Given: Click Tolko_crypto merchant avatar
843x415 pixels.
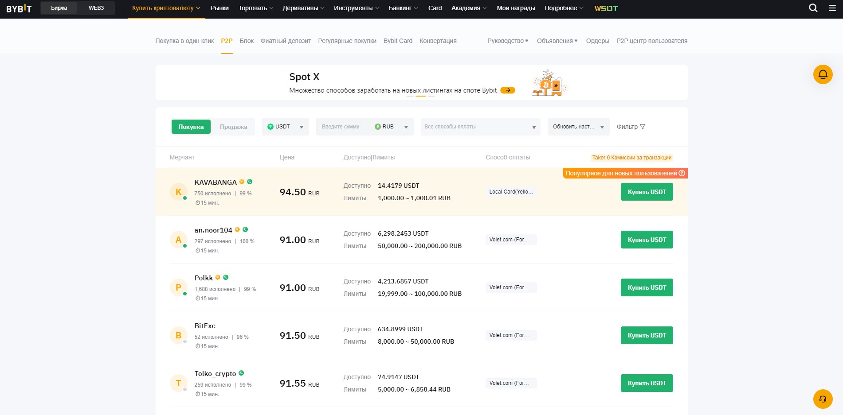Looking at the screenshot, I should click(178, 383).
